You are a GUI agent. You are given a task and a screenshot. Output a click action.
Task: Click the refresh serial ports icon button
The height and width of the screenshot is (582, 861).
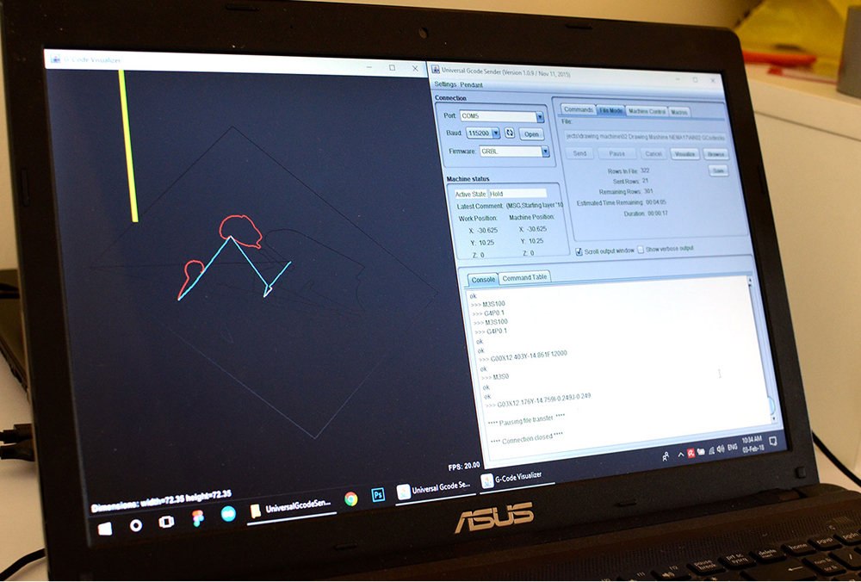(x=510, y=133)
